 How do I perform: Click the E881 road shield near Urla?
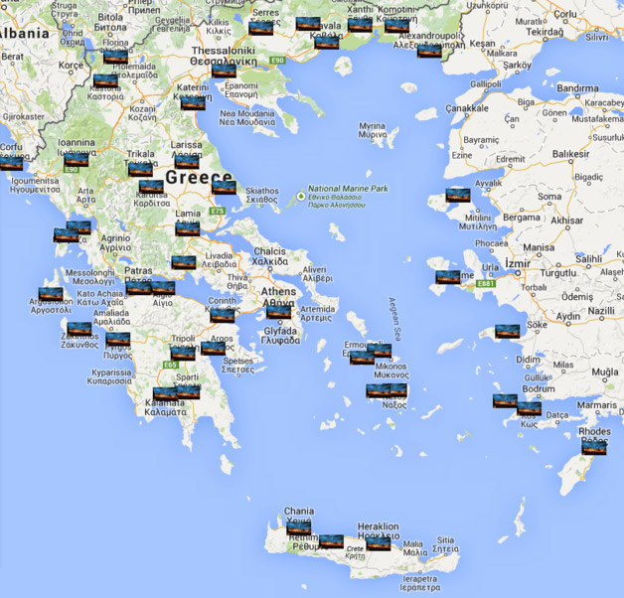pos(486,284)
